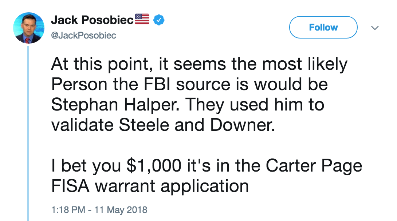
Task: Click the paragraph starting "I bet you"
Action: (x=206, y=176)
